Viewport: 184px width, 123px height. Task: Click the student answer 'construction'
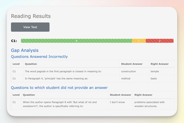coord(128,71)
